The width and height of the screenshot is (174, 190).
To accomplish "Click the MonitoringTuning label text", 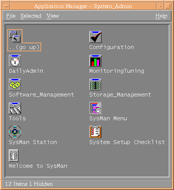I will pyautogui.click(x=117, y=71).
